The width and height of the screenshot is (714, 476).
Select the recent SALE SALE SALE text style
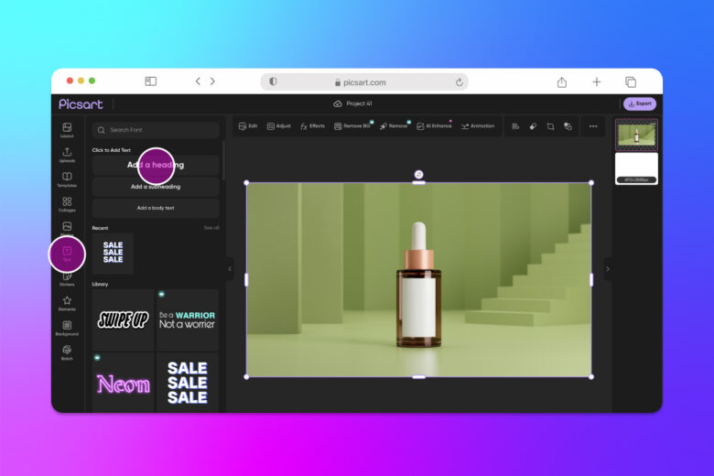coord(113,253)
